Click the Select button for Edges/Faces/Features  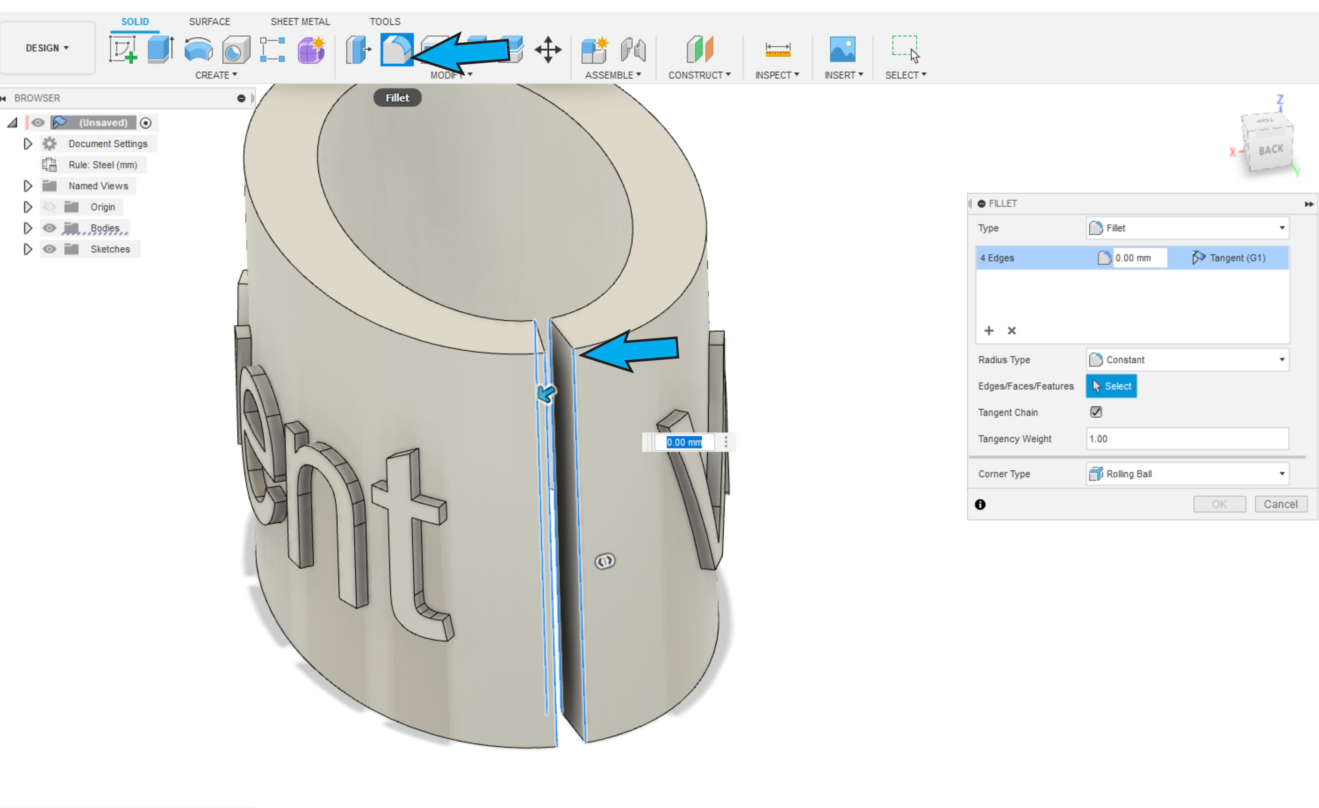click(1111, 386)
